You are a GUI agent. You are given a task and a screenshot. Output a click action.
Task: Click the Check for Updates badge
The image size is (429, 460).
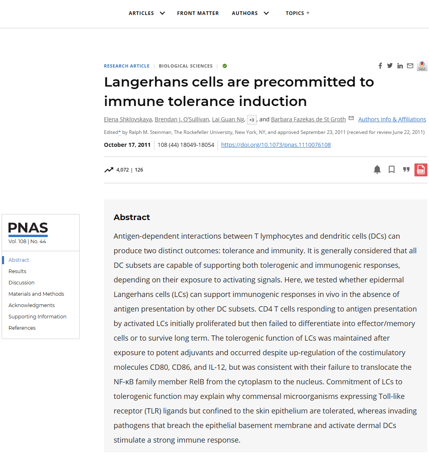pos(422,66)
